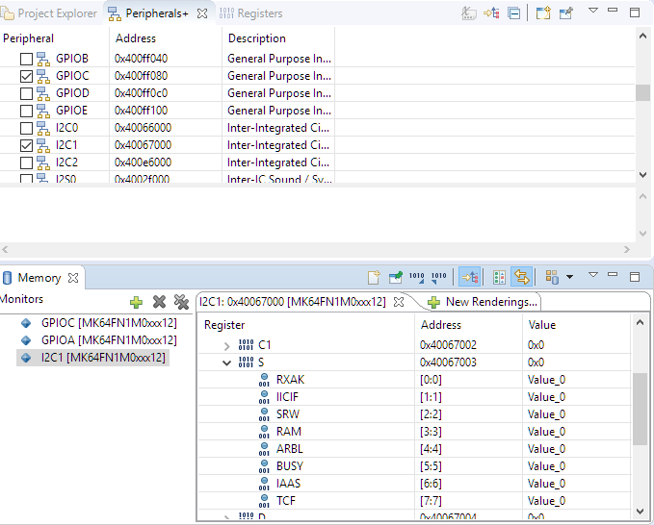The image size is (654, 525).
Task: Open the New Renderings tab
Action: point(482,302)
